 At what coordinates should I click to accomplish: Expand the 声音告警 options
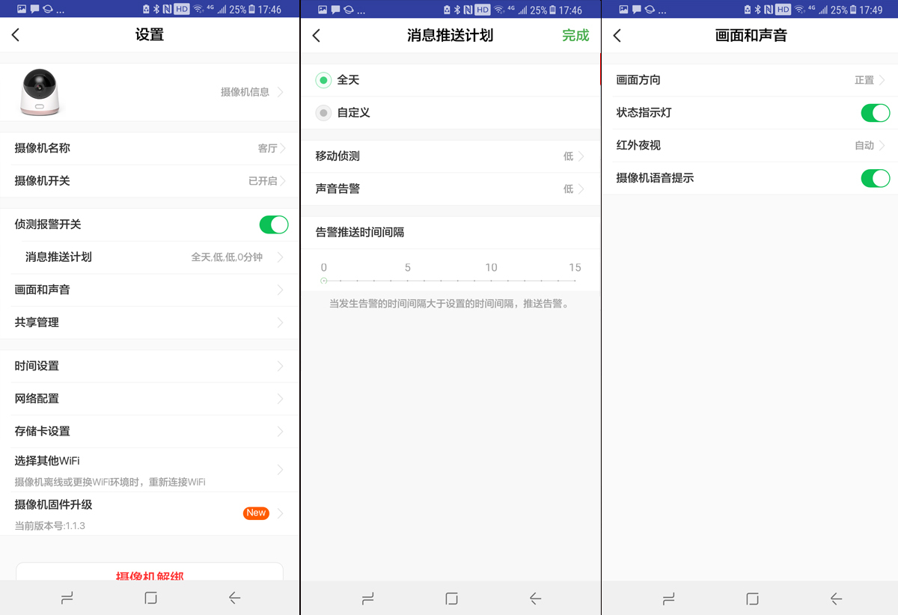click(449, 189)
